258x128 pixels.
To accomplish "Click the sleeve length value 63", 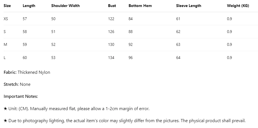I will click(x=178, y=44).
